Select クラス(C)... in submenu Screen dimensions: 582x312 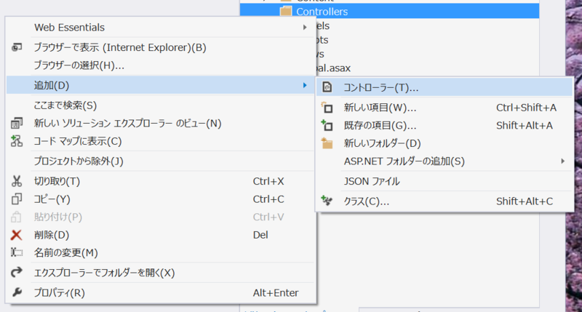(x=445, y=201)
